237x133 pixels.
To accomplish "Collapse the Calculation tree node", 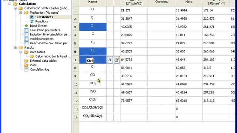I will [10, 4].
